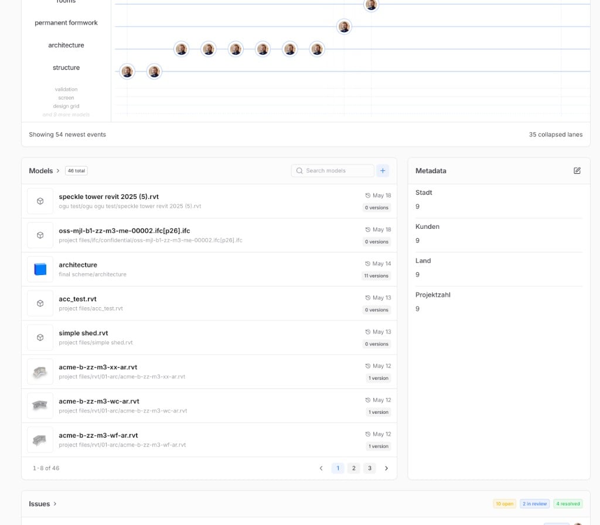The image size is (600, 525).
Task: Click the Kunden metadata field
Action: pyautogui.click(x=499, y=234)
